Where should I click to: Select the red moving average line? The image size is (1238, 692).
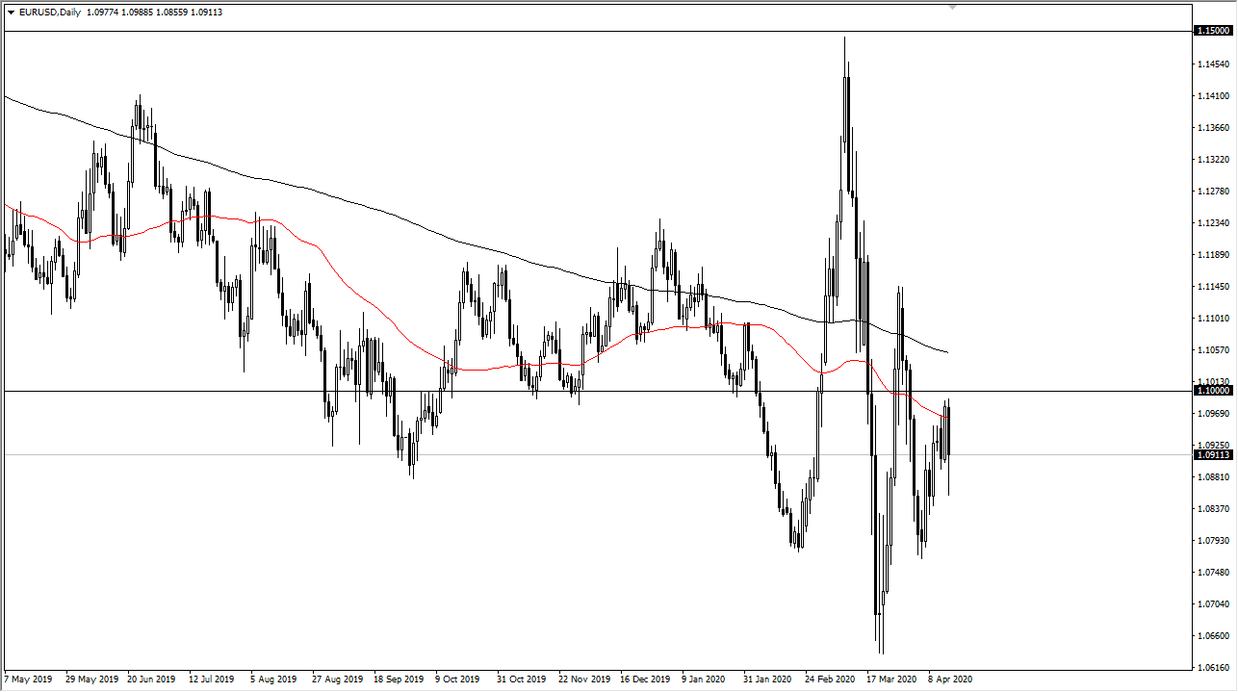point(481,370)
